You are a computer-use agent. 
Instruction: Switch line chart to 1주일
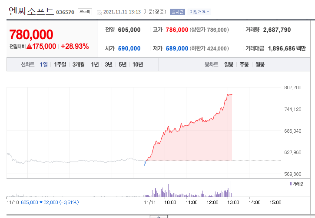coord(60,64)
